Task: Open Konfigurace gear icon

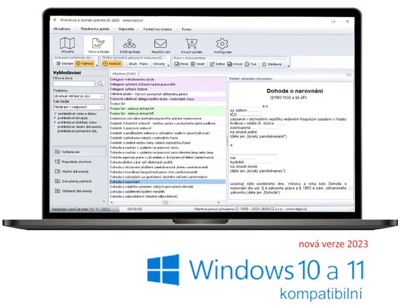Action: [x=222, y=45]
